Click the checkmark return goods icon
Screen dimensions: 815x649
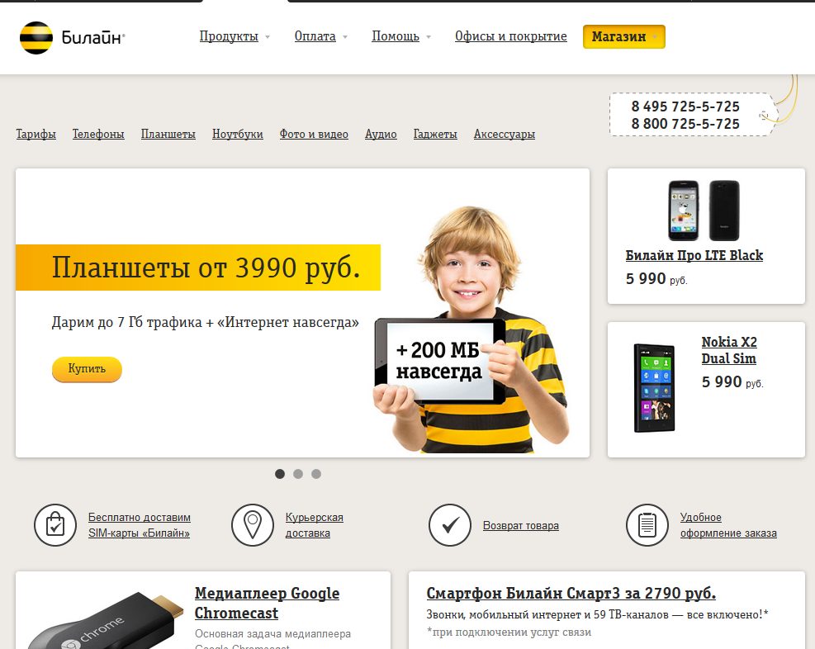coord(450,525)
